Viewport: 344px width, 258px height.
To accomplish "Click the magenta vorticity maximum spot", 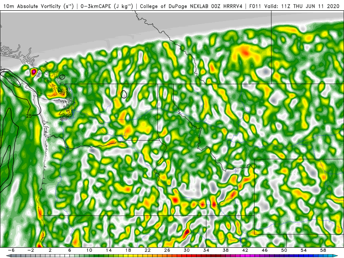I will click(34, 71).
